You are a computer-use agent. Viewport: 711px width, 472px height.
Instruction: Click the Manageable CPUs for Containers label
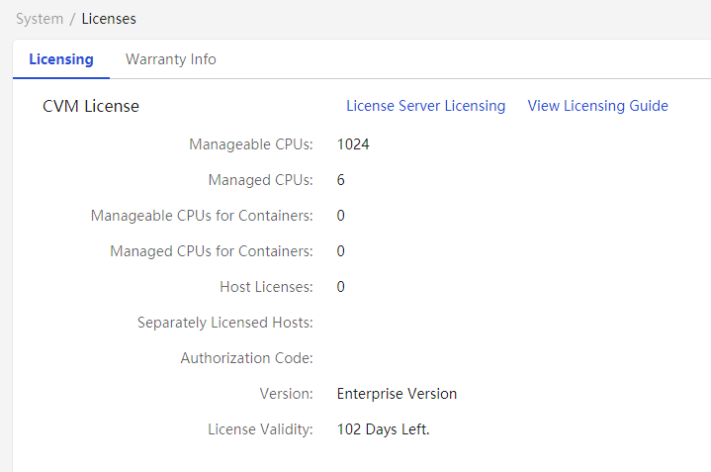click(202, 216)
